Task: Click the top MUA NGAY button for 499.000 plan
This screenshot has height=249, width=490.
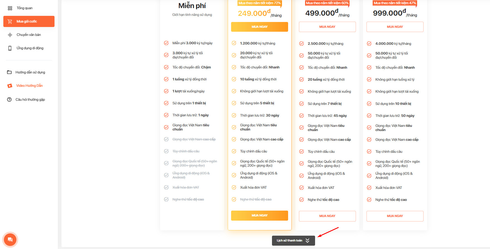Action: (327, 27)
